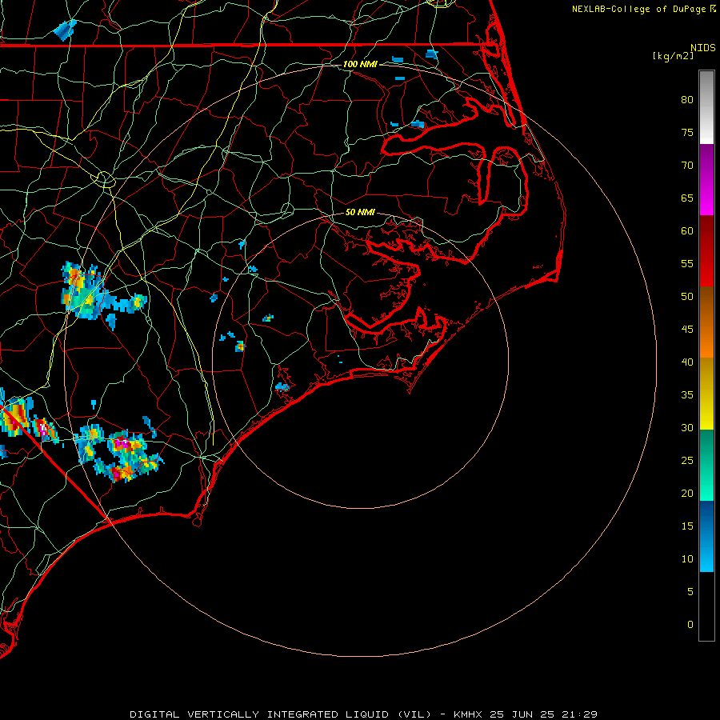Click the 0 value on the color scale
Viewport: 720px width, 720px height.
[x=690, y=625]
